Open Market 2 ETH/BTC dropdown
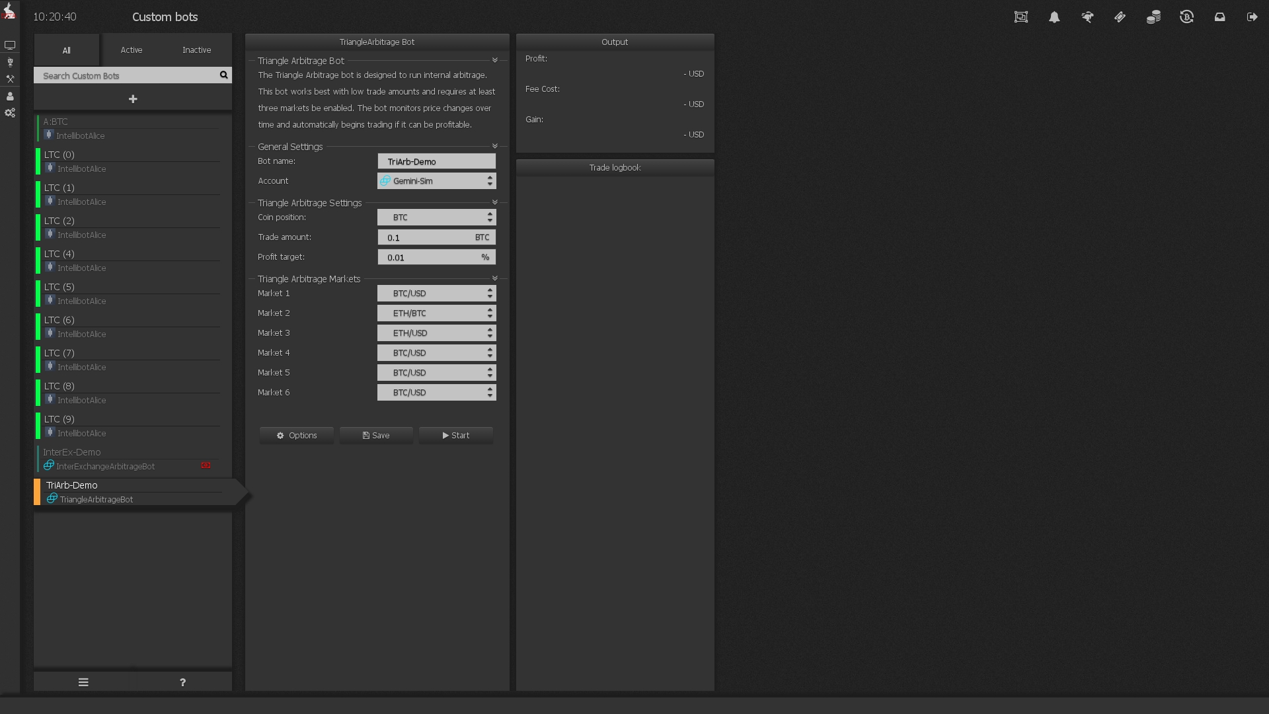The image size is (1269, 714). tap(436, 313)
